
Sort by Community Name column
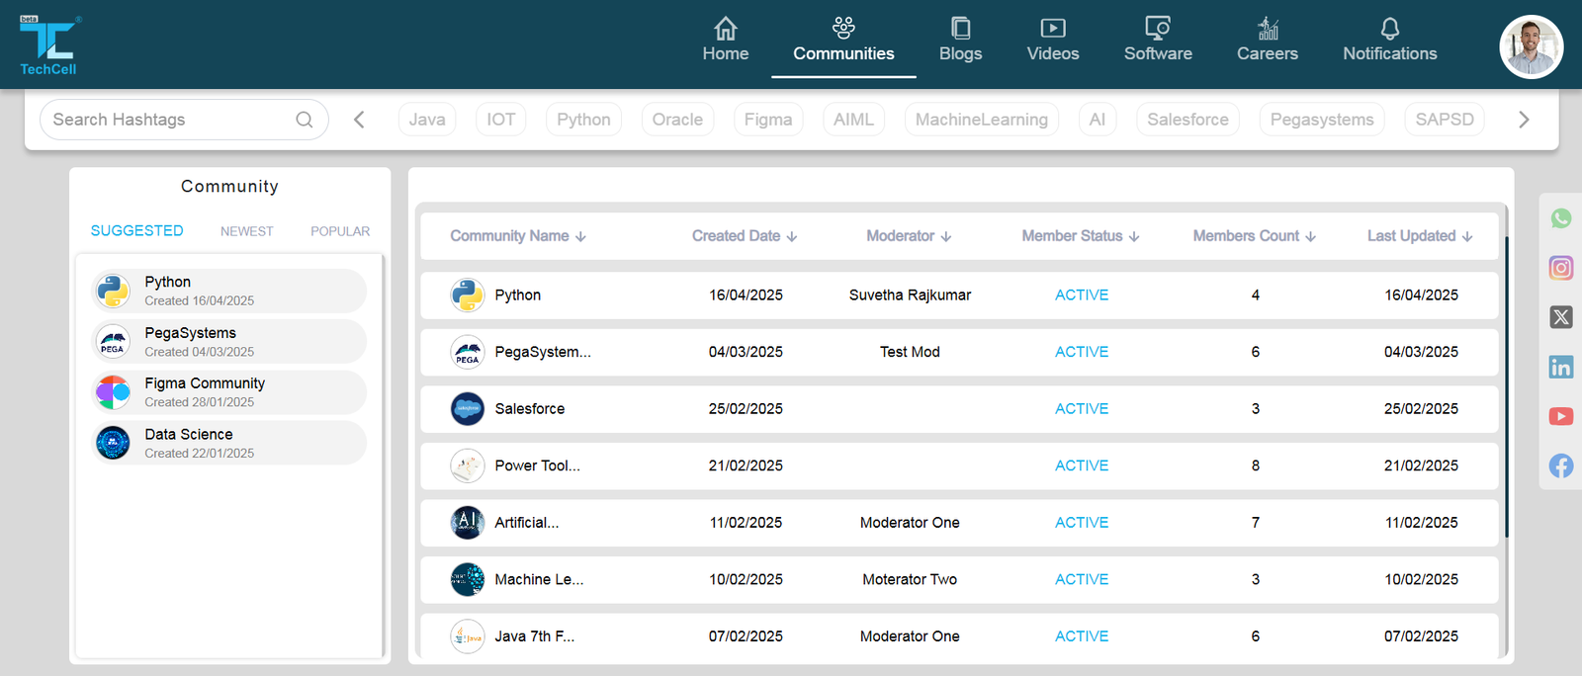(x=518, y=236)
